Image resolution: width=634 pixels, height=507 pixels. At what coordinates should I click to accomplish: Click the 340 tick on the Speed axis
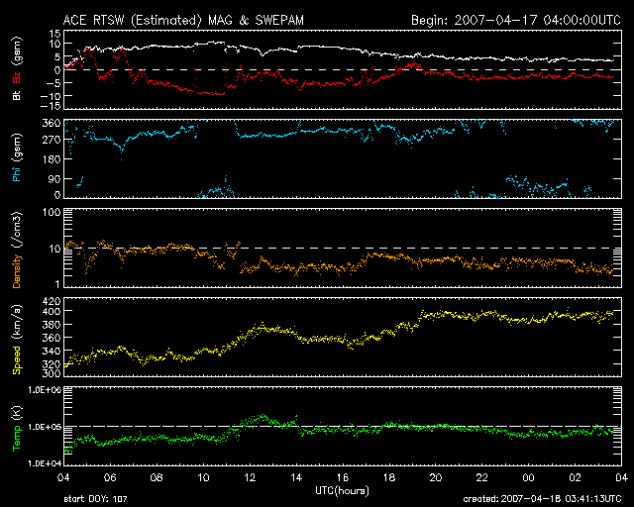52,351
